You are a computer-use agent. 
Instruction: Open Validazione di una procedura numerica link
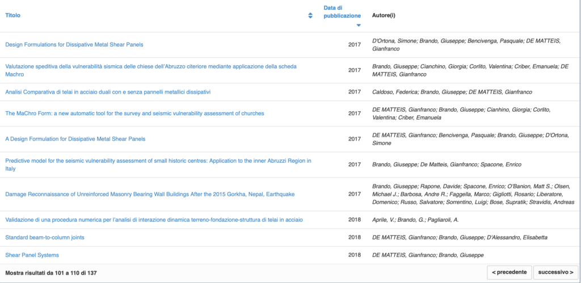pyautogui.click(x=154, y=219)
